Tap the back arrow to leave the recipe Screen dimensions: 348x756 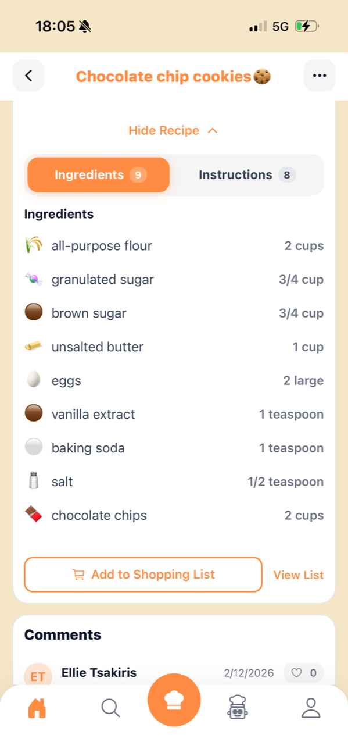click(x=28, y=76)
